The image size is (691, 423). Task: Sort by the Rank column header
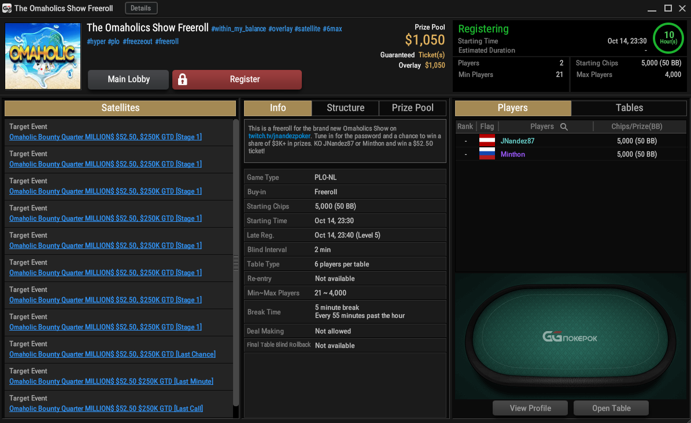(x=465, y=127)
